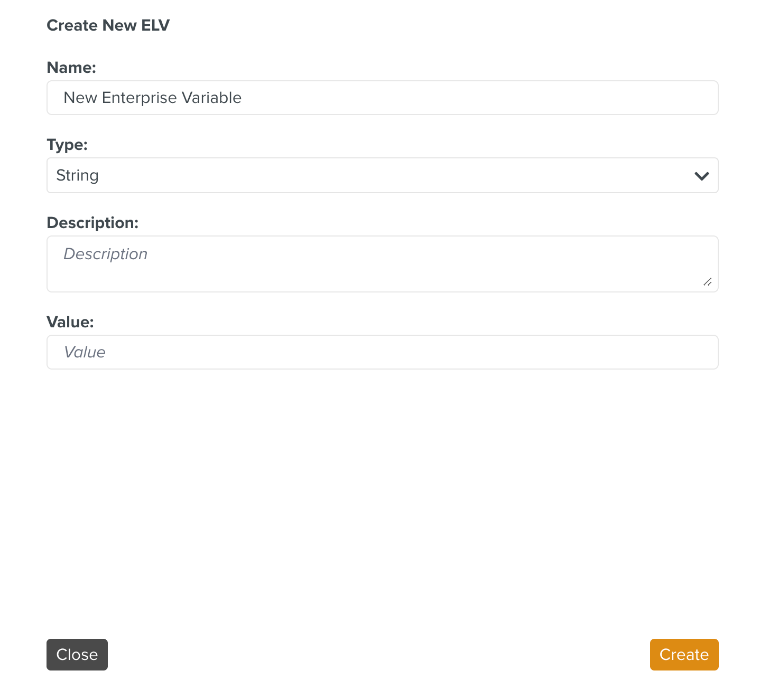Place cursor on word 'New' in Name field
This screenshot has width=760, height=680.
tap(80, 98)
